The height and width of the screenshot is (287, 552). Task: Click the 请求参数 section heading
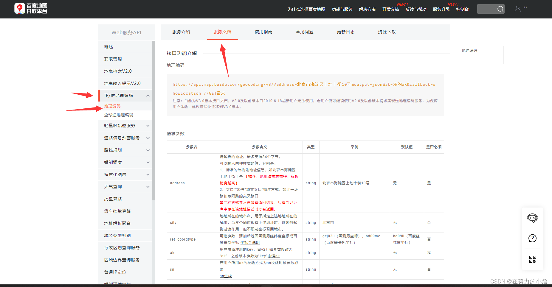(176, 134)
